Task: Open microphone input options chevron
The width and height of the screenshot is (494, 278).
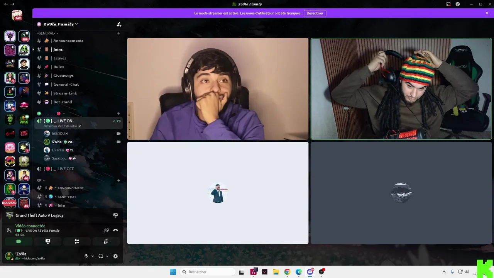Action: click(x=93, y=256)
